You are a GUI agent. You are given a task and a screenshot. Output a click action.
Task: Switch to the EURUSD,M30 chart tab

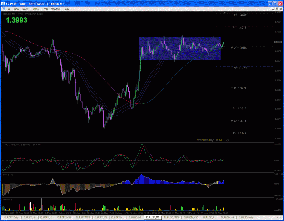[191, 217]
